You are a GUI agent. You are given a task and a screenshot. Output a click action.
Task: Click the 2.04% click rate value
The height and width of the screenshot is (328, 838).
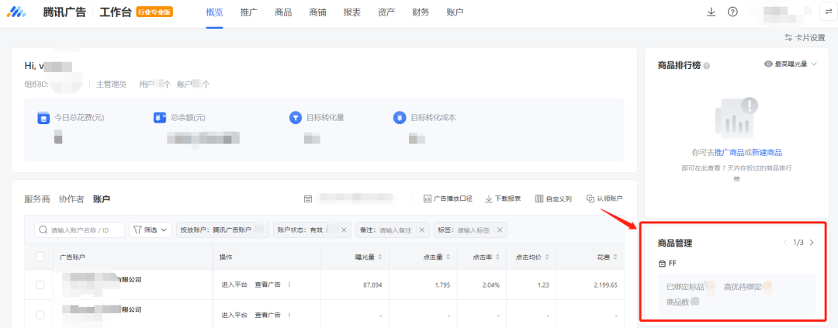tap(491, 285)
